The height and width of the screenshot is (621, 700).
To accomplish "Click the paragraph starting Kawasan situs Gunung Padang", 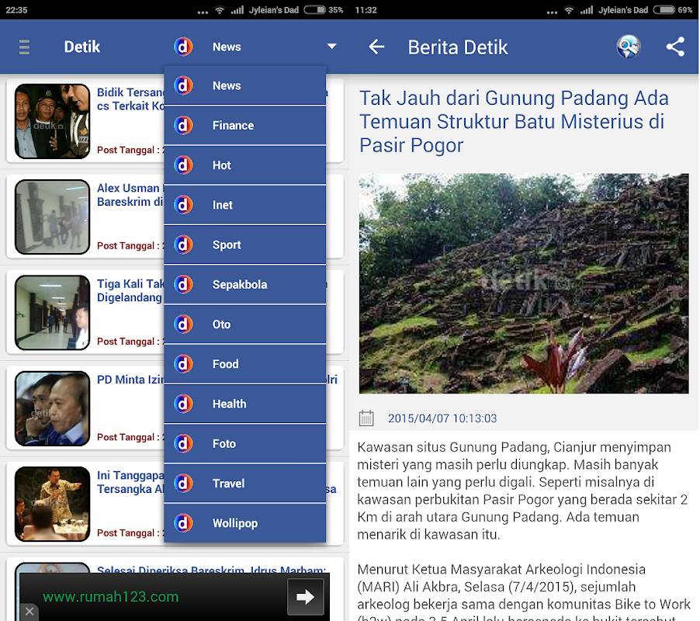I will 522,491.
